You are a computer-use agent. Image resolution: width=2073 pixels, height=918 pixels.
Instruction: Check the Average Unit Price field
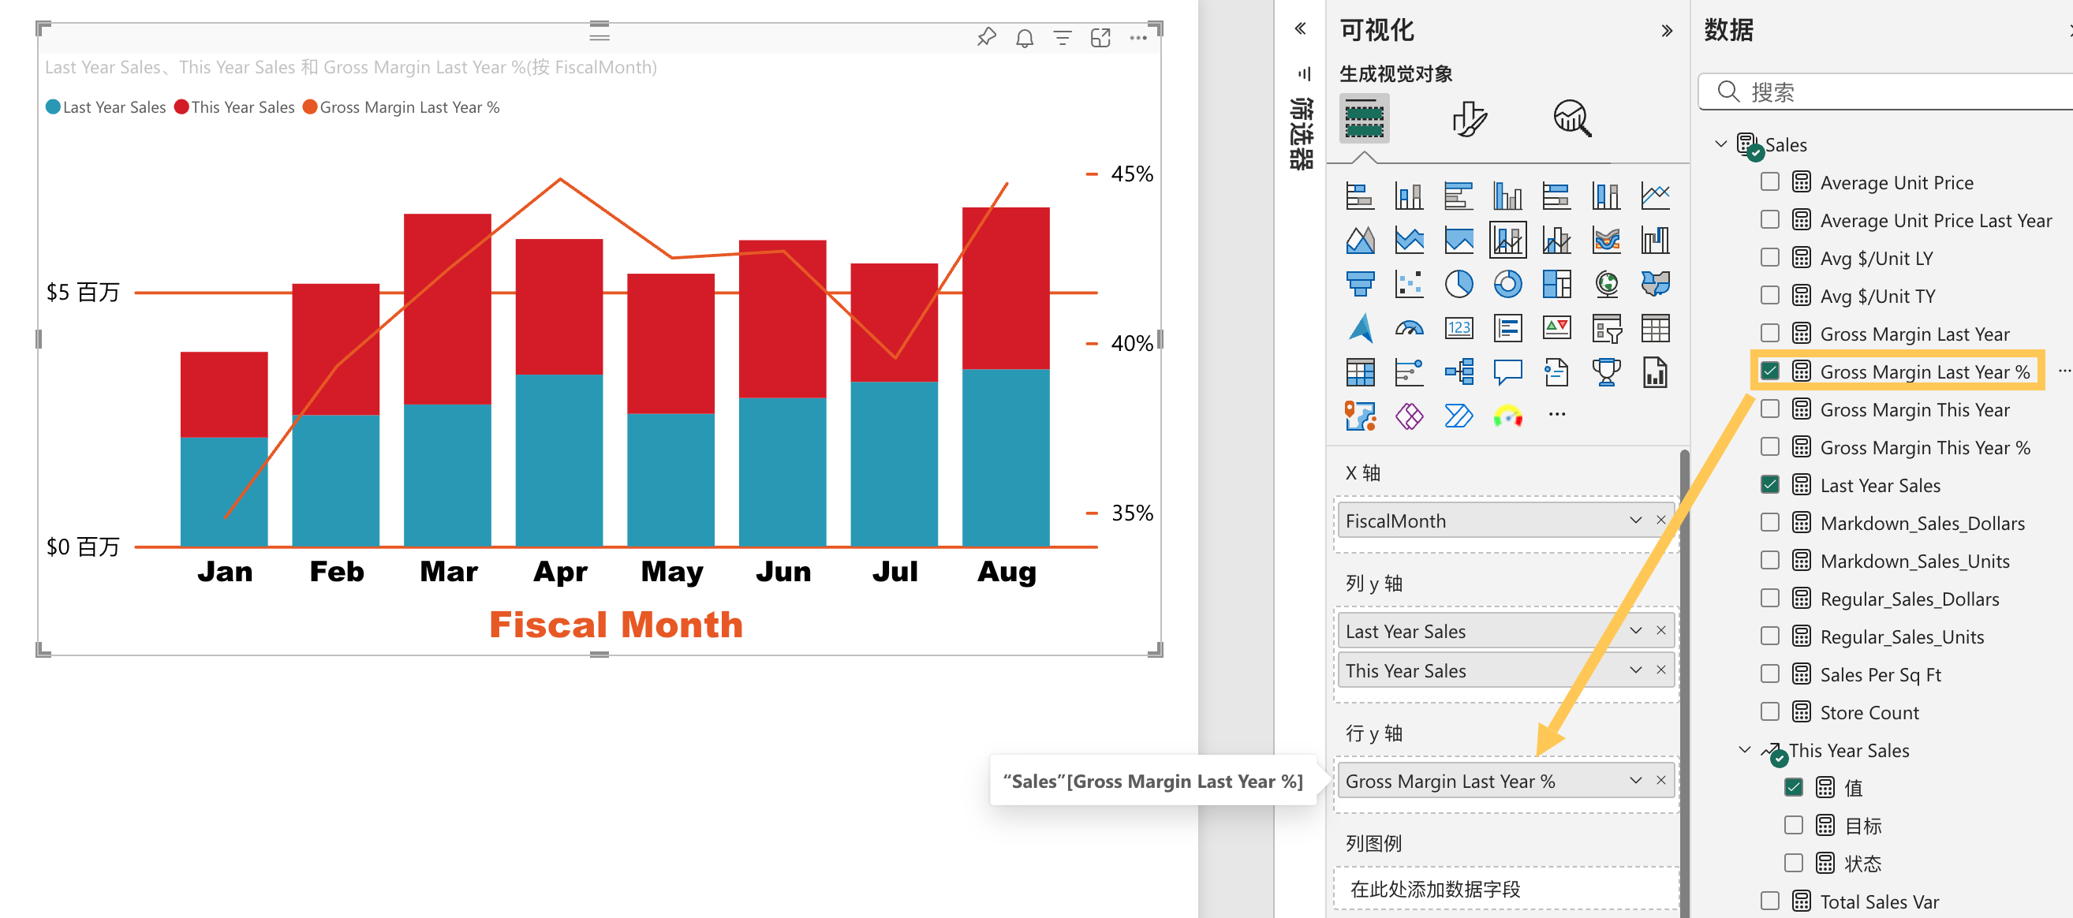click(1769, 182)
